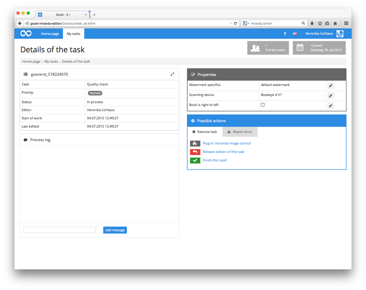Click the Add message button
This screenshot has height=290, width=366.
point(115,230)
